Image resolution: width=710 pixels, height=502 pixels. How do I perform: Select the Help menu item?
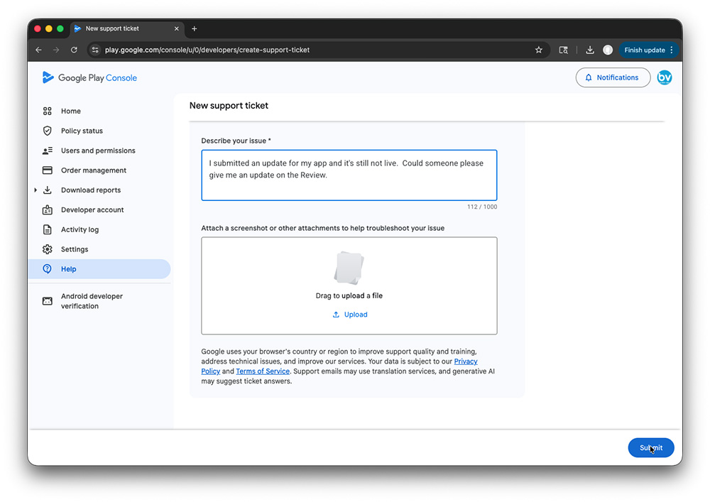click(x=99, y=269)
